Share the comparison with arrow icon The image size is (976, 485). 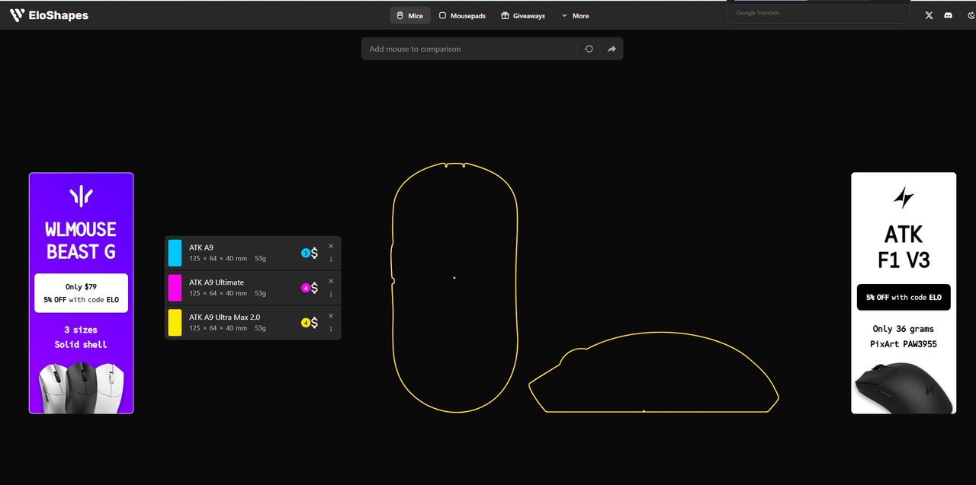pyautogui.click(x=612, y=49)
